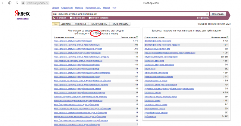Open query для публикации пример with 84 shows
241x126 pixels.
(x=77, y=69)
